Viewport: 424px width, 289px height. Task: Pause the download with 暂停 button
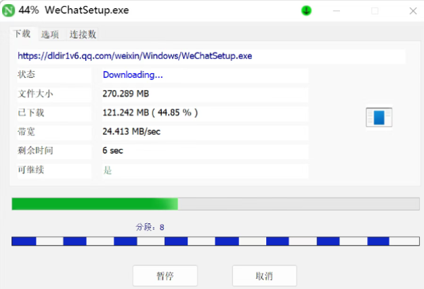coord(165,275)
